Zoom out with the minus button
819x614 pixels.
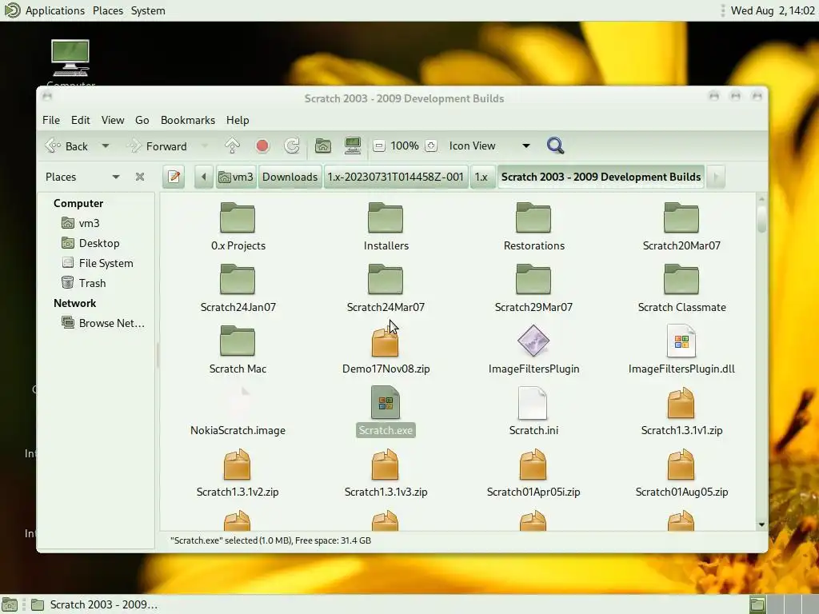[379, 146]
